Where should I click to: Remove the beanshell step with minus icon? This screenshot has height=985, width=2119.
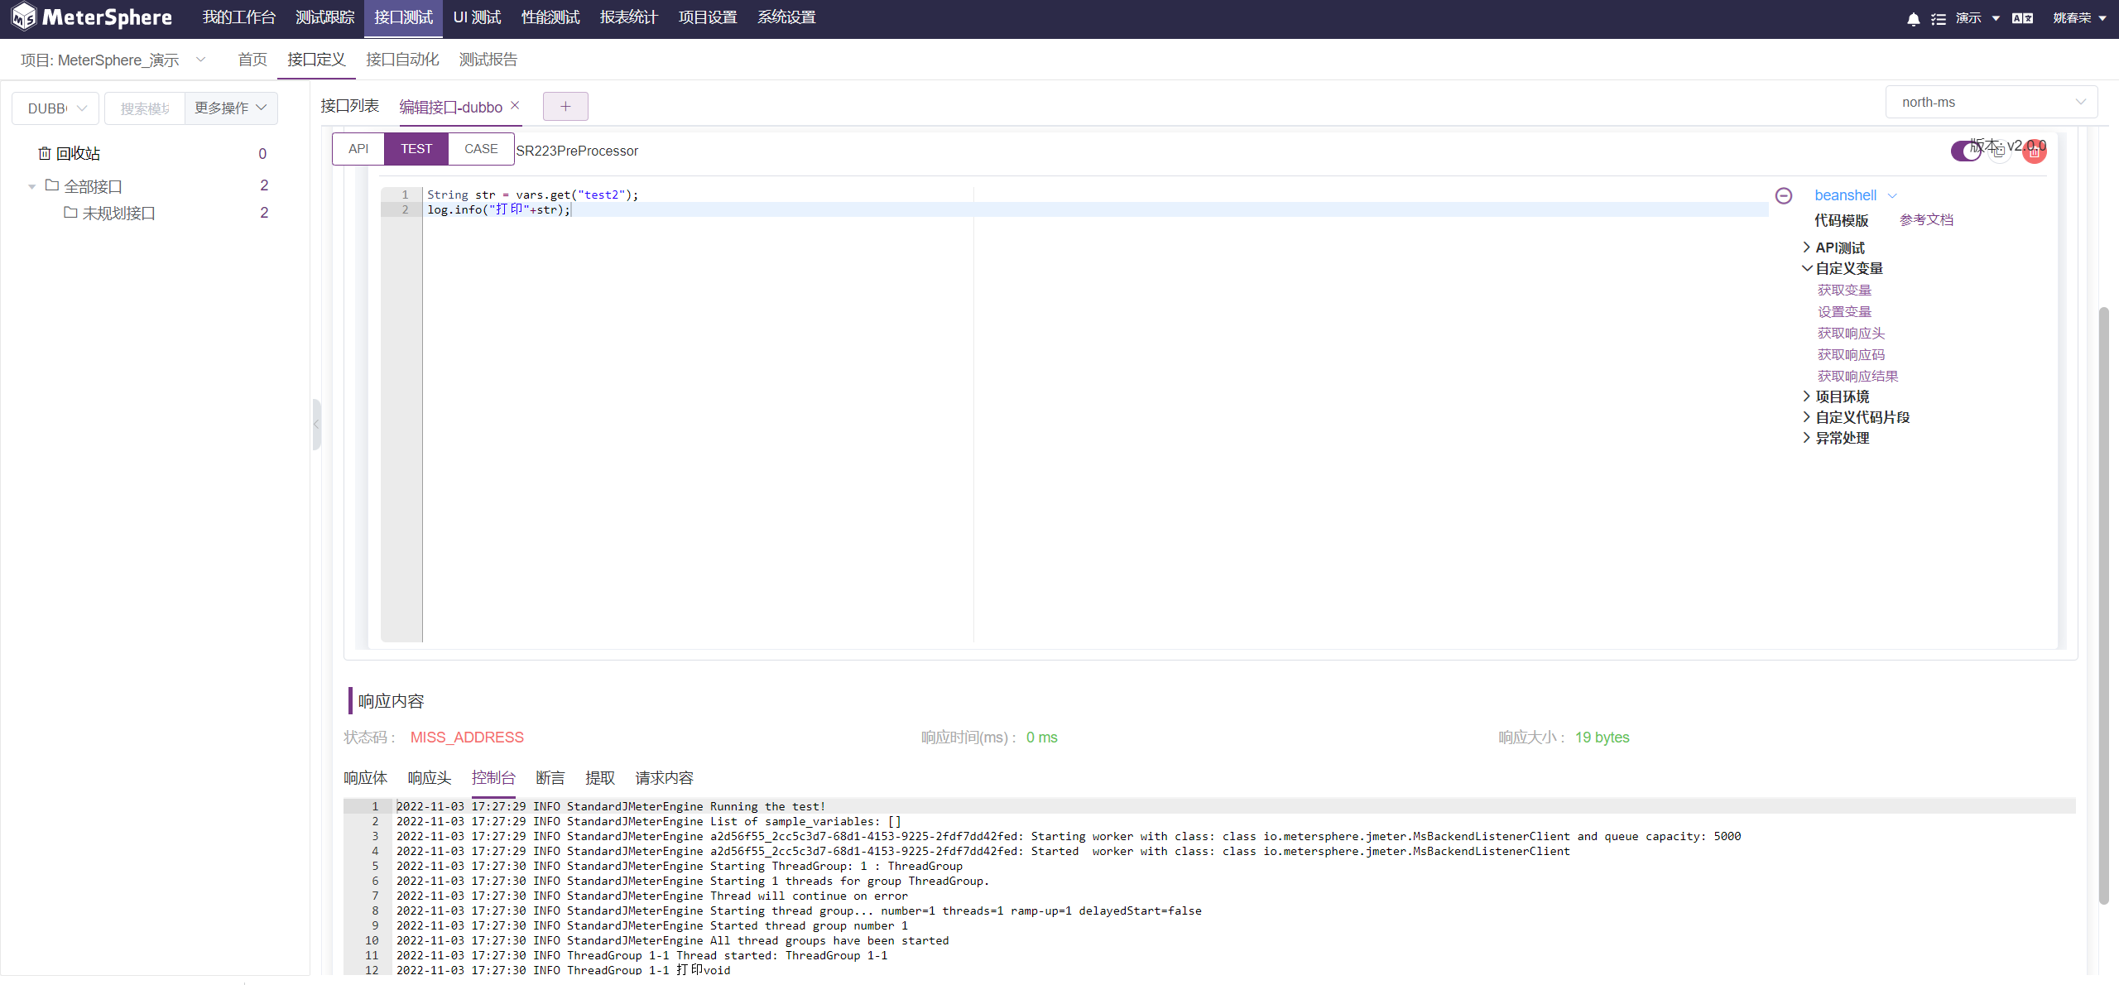(1784, 195)
